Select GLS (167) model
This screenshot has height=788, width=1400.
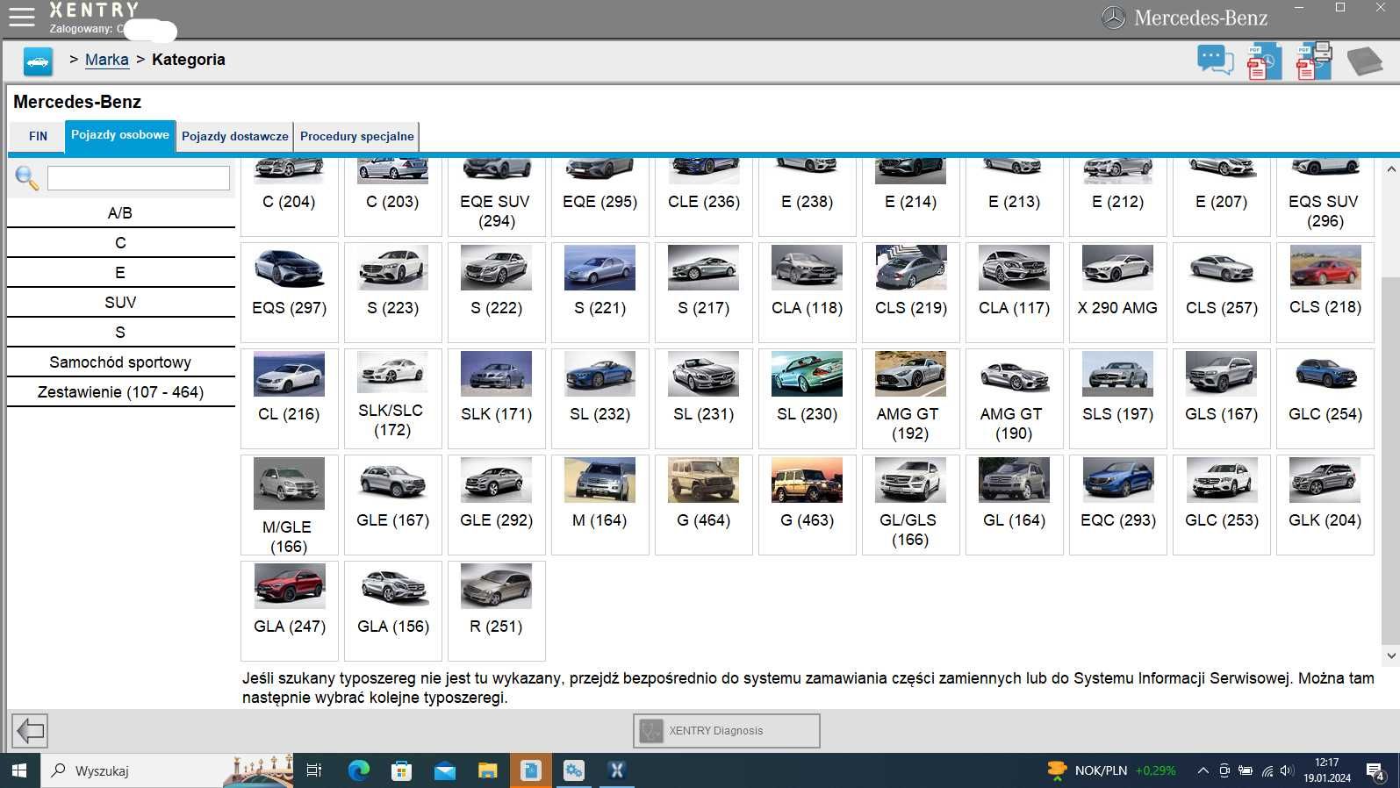1222,398
